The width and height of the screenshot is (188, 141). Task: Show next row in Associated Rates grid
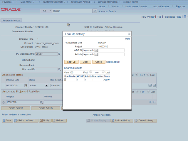click(148, 75)
